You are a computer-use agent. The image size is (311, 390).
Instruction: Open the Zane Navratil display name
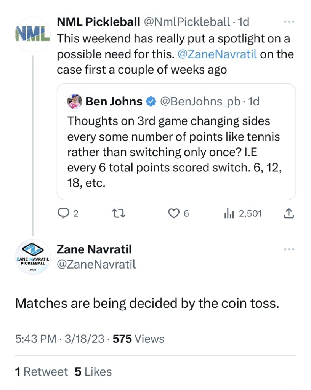pos(94,249)
